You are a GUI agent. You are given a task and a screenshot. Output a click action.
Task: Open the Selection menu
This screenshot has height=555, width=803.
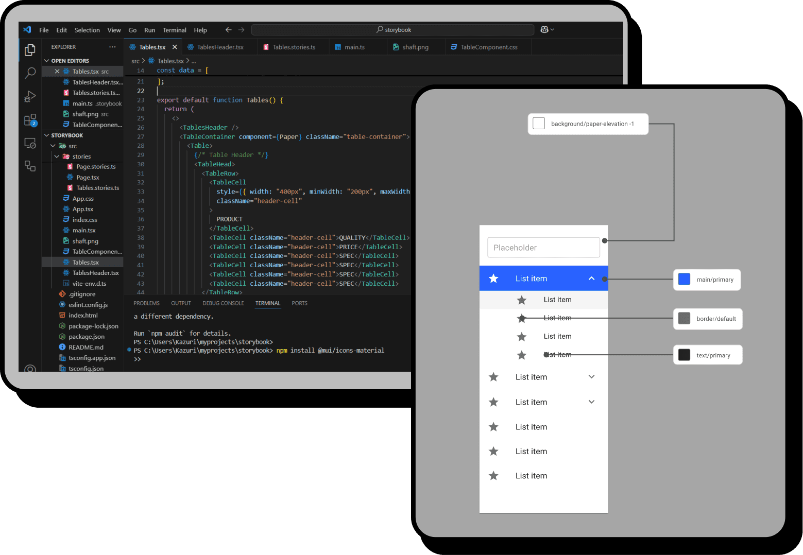[87, 30]
